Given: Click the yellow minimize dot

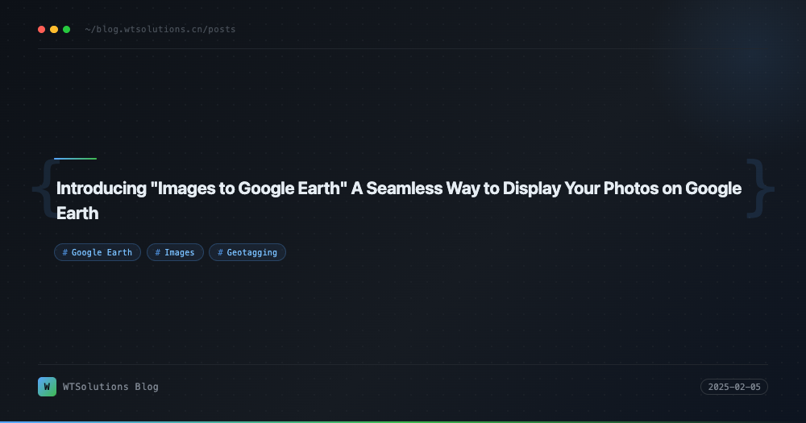Looking at the screenshot, I should [x=54, y=29].
